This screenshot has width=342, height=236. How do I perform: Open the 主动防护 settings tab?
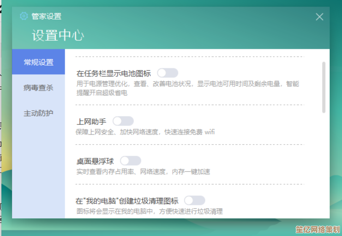point(38,113)
